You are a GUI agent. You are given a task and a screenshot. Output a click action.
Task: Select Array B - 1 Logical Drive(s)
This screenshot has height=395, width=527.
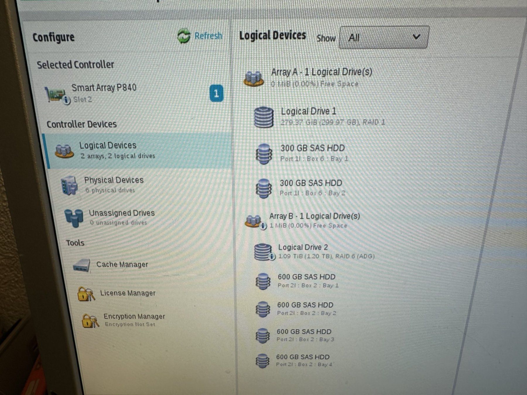pos(314,216)
